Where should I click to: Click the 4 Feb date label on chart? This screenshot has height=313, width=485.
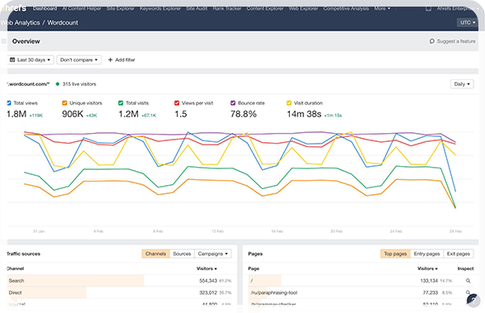(98, 231)
